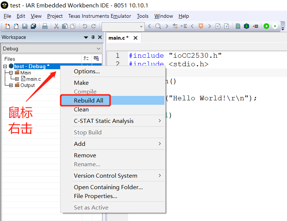
Task: Expand the Output folder
Action: [x=11, y=85]
